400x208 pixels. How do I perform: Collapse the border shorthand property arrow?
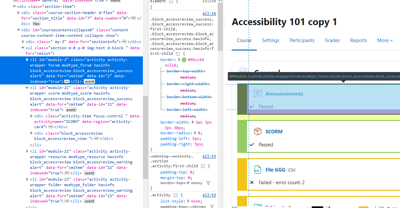pyautogui.click(x=179, y=60)
